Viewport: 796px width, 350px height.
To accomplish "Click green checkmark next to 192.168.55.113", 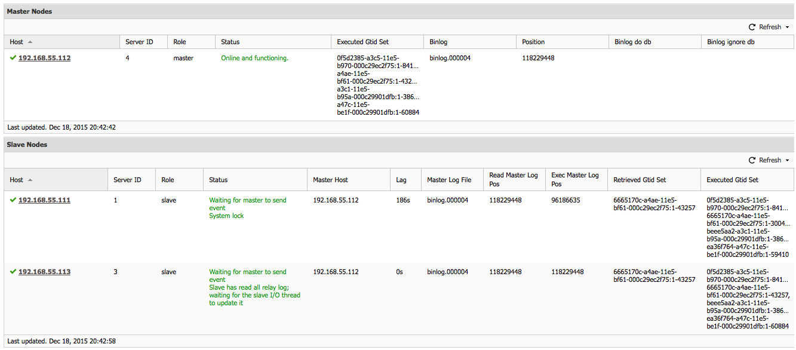I will [x=13, y=272].
